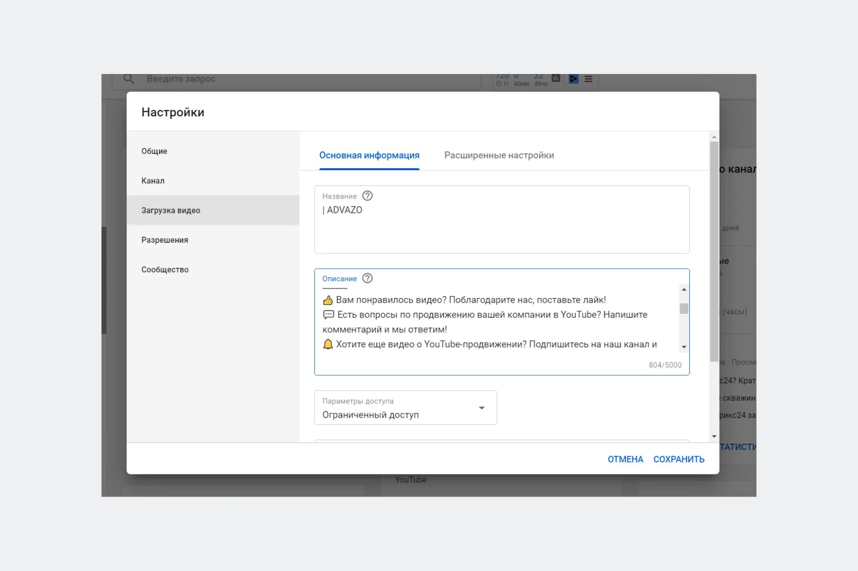Click the description scrollbar thumb
Viewport: 858px width, 571px height.
tap(684, 309)
